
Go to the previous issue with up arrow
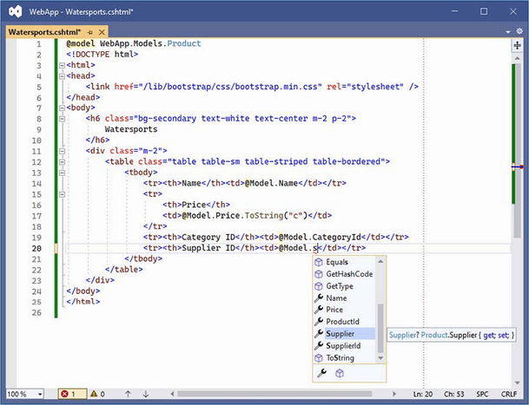click(x=128, y=394)
